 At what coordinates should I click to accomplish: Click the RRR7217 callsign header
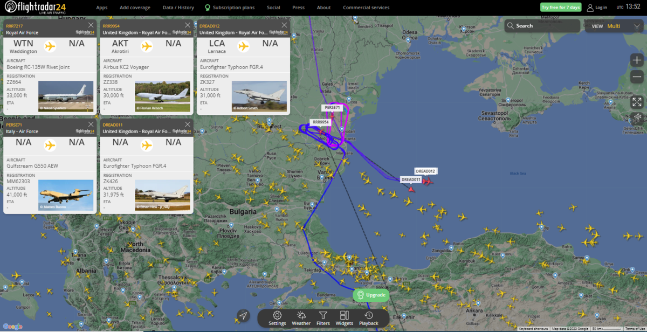[15, 25]
